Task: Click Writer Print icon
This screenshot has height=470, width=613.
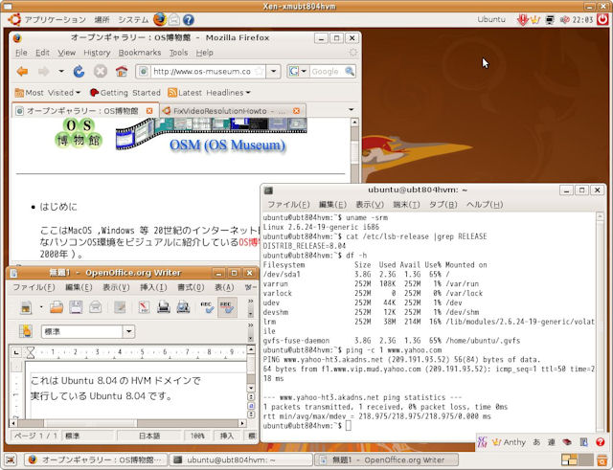Action: [x=164, y=307]
